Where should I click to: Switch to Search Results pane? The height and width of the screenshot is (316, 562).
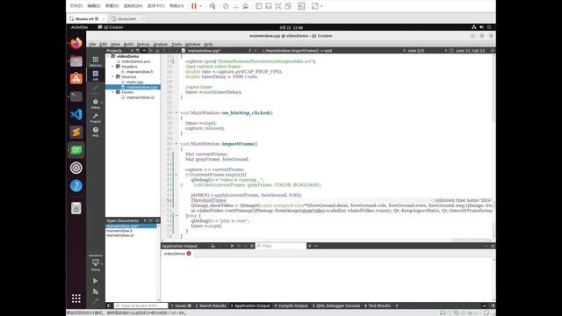[x=211, y=305]
